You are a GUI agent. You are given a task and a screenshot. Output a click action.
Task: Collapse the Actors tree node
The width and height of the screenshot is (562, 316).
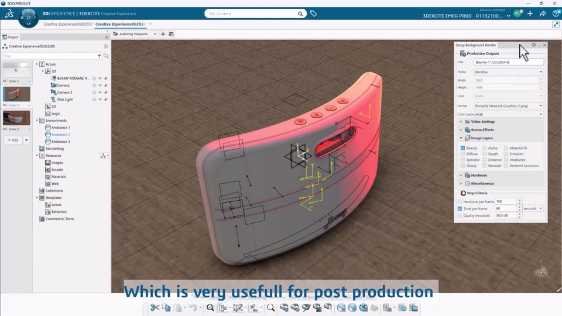coord(37,64)
